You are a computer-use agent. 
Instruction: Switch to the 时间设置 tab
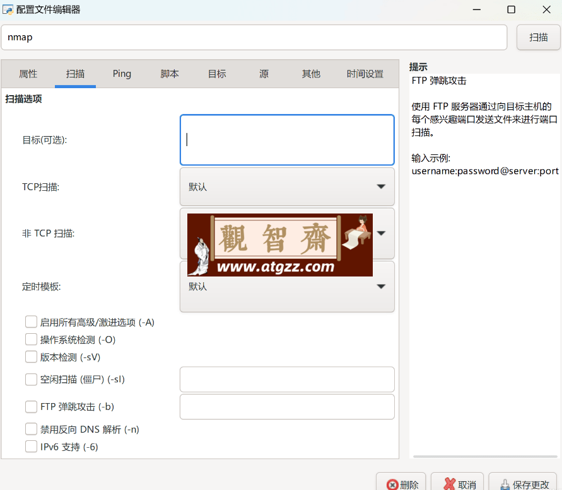(x=365, y=74)
